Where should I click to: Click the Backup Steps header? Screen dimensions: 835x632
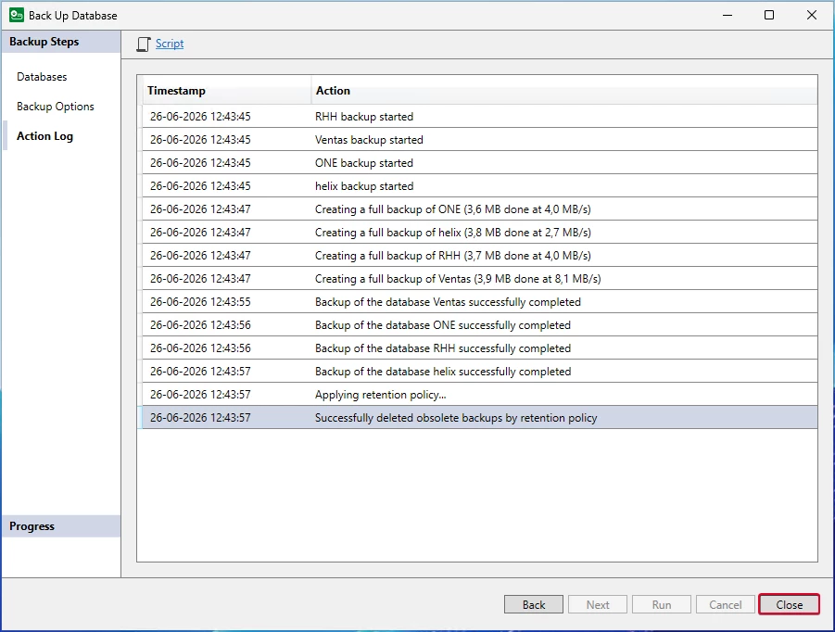coord(61,42)
